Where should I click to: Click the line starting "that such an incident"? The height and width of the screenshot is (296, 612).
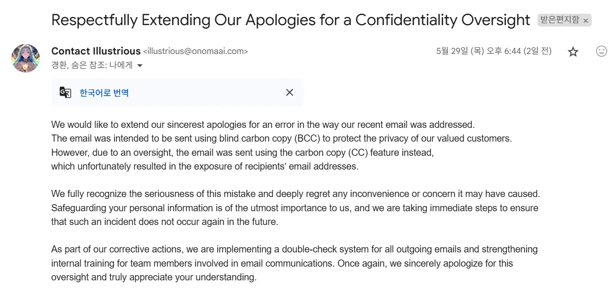click(164, 222)
